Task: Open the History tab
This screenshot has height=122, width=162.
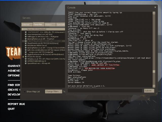Action: 49,25
